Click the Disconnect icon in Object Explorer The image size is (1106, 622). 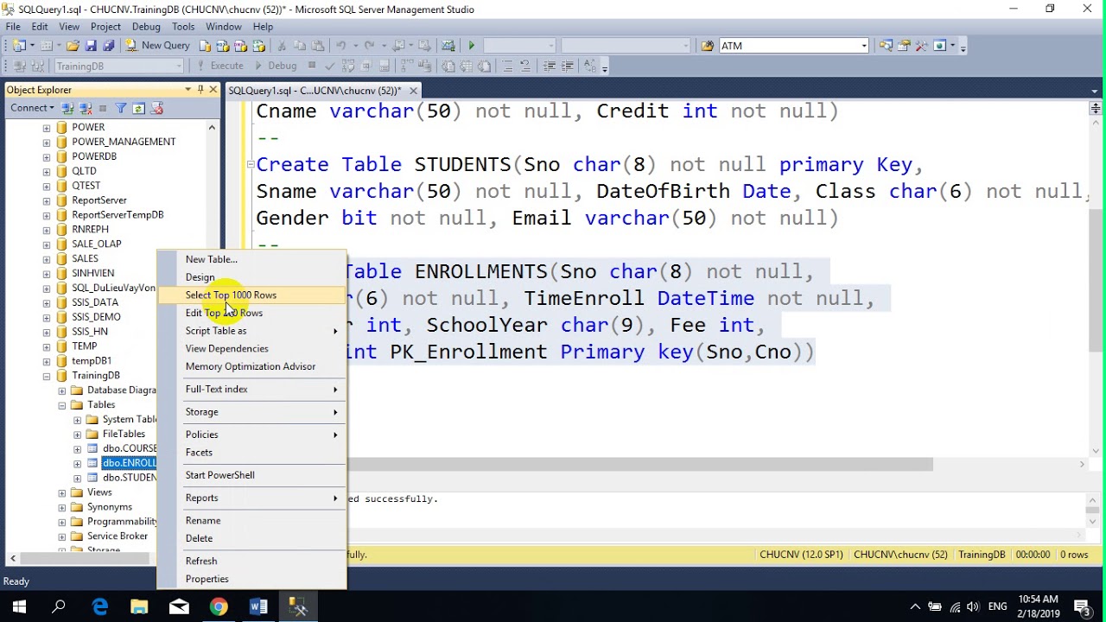pos(86,108)
